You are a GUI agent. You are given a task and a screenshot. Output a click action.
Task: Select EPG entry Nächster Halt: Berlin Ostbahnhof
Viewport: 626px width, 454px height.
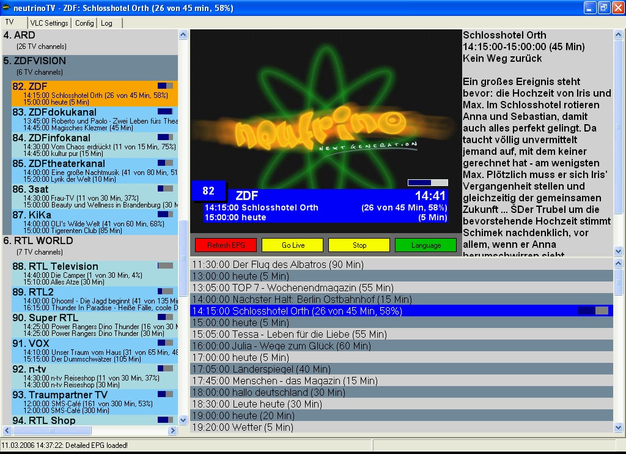pos(401,299)
